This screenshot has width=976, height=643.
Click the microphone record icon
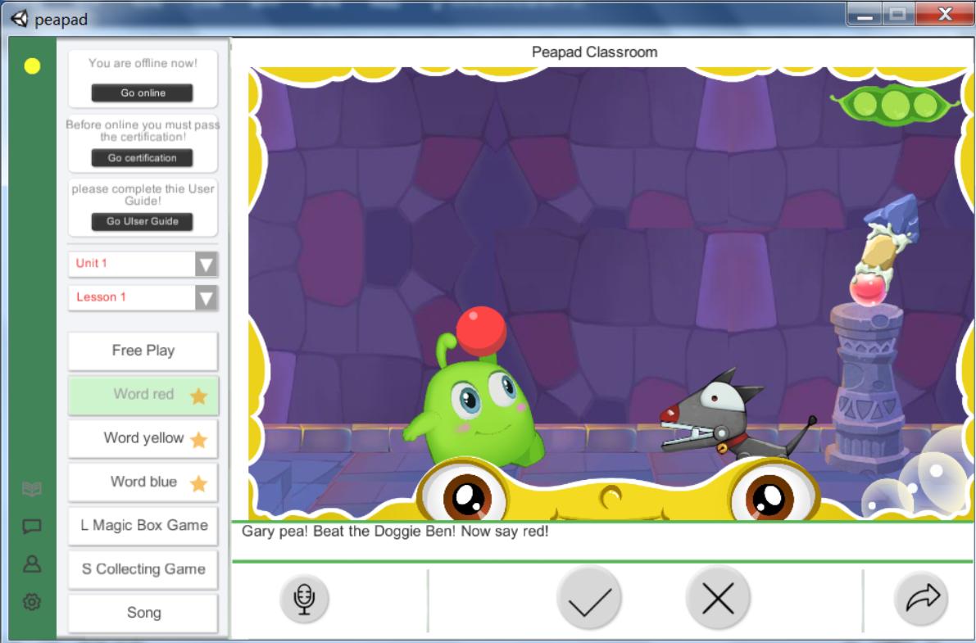[x=304, y=599]
